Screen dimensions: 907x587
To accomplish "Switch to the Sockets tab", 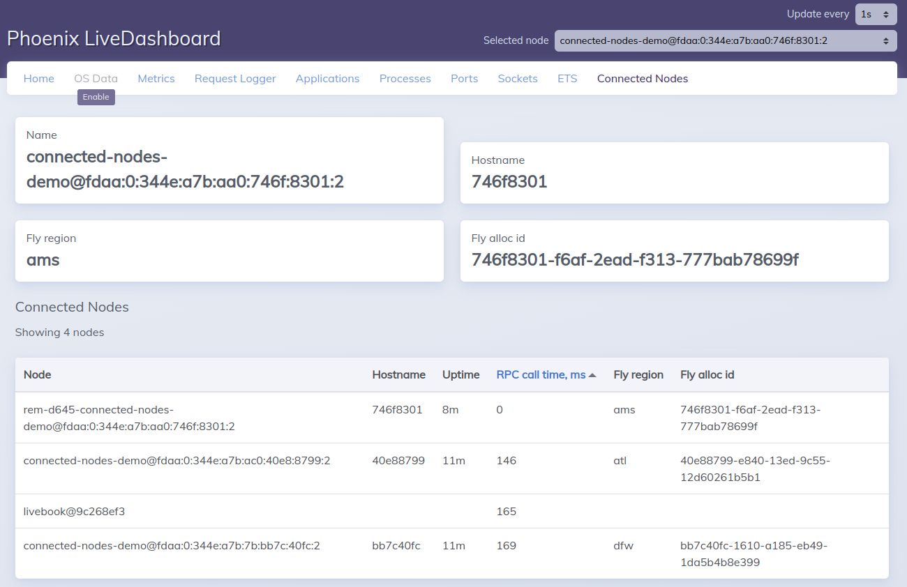I will (x=518, y=78).
